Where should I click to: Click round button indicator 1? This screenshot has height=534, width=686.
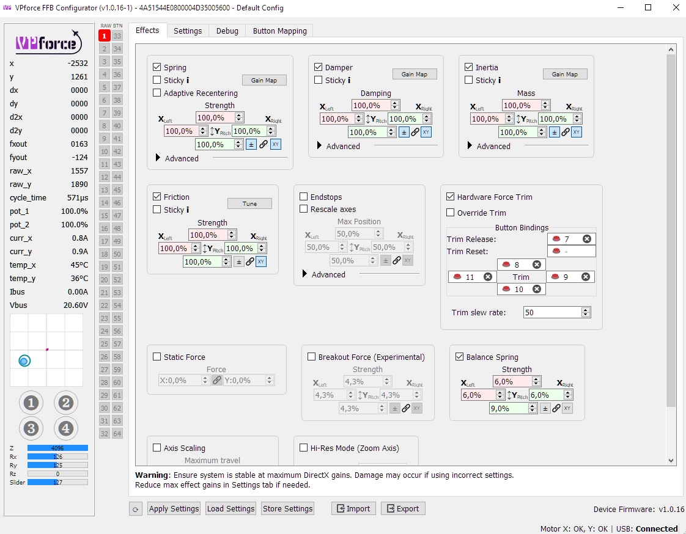31,403
